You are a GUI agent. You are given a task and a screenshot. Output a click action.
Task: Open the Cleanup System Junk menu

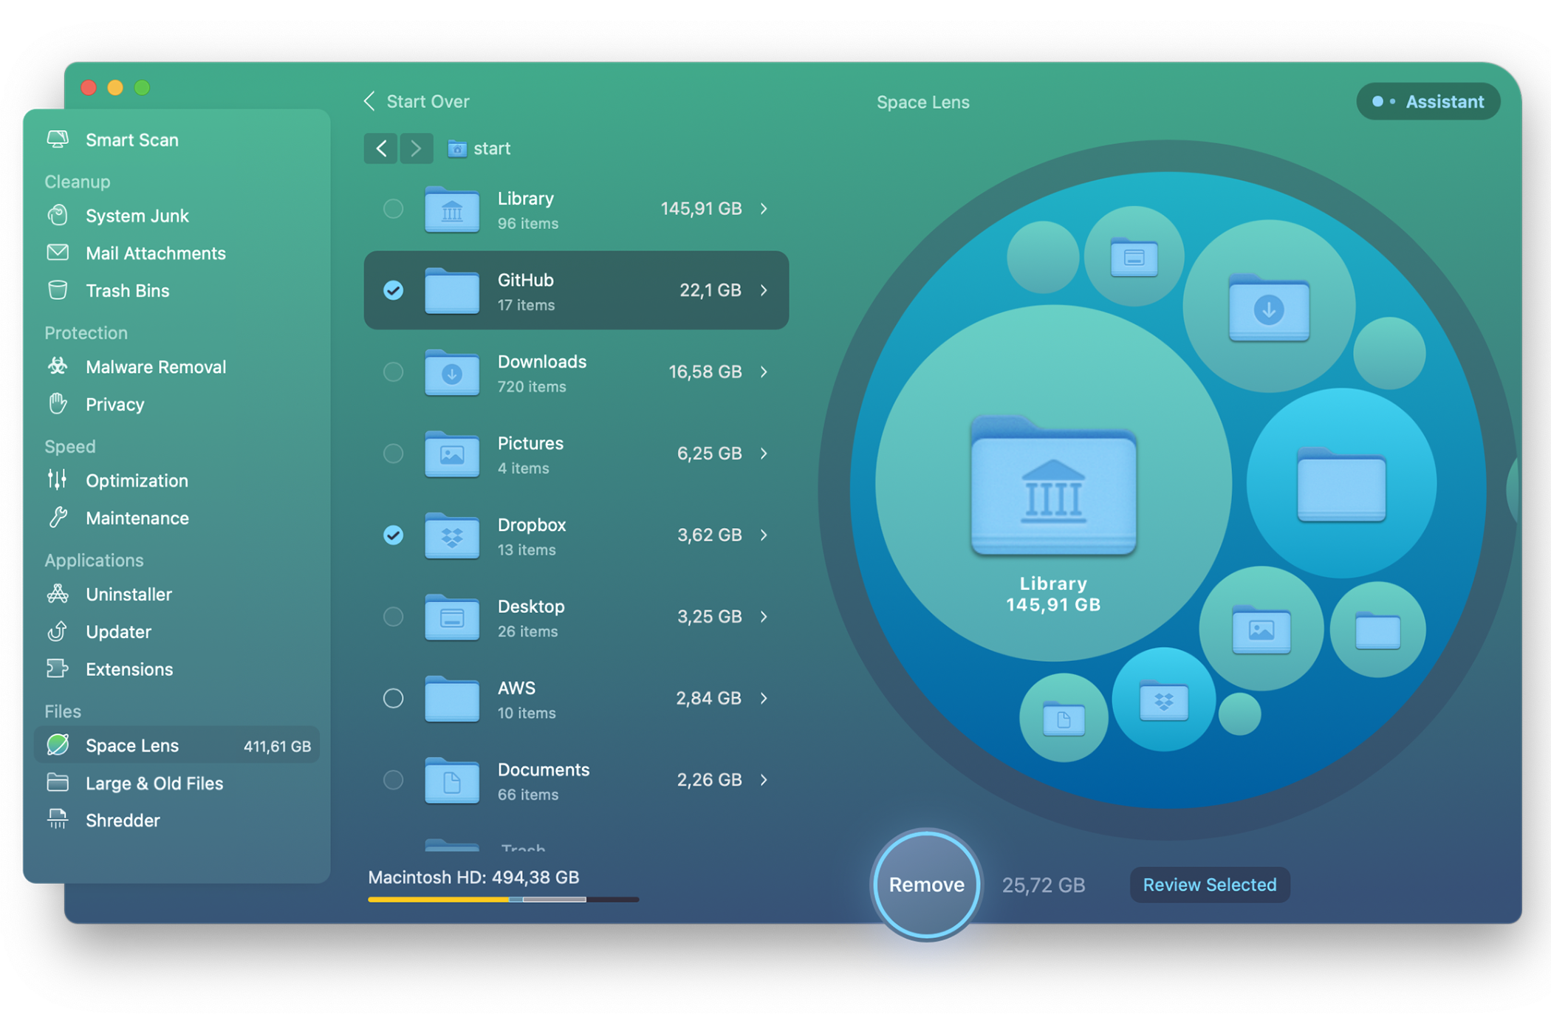click(137, 216)
